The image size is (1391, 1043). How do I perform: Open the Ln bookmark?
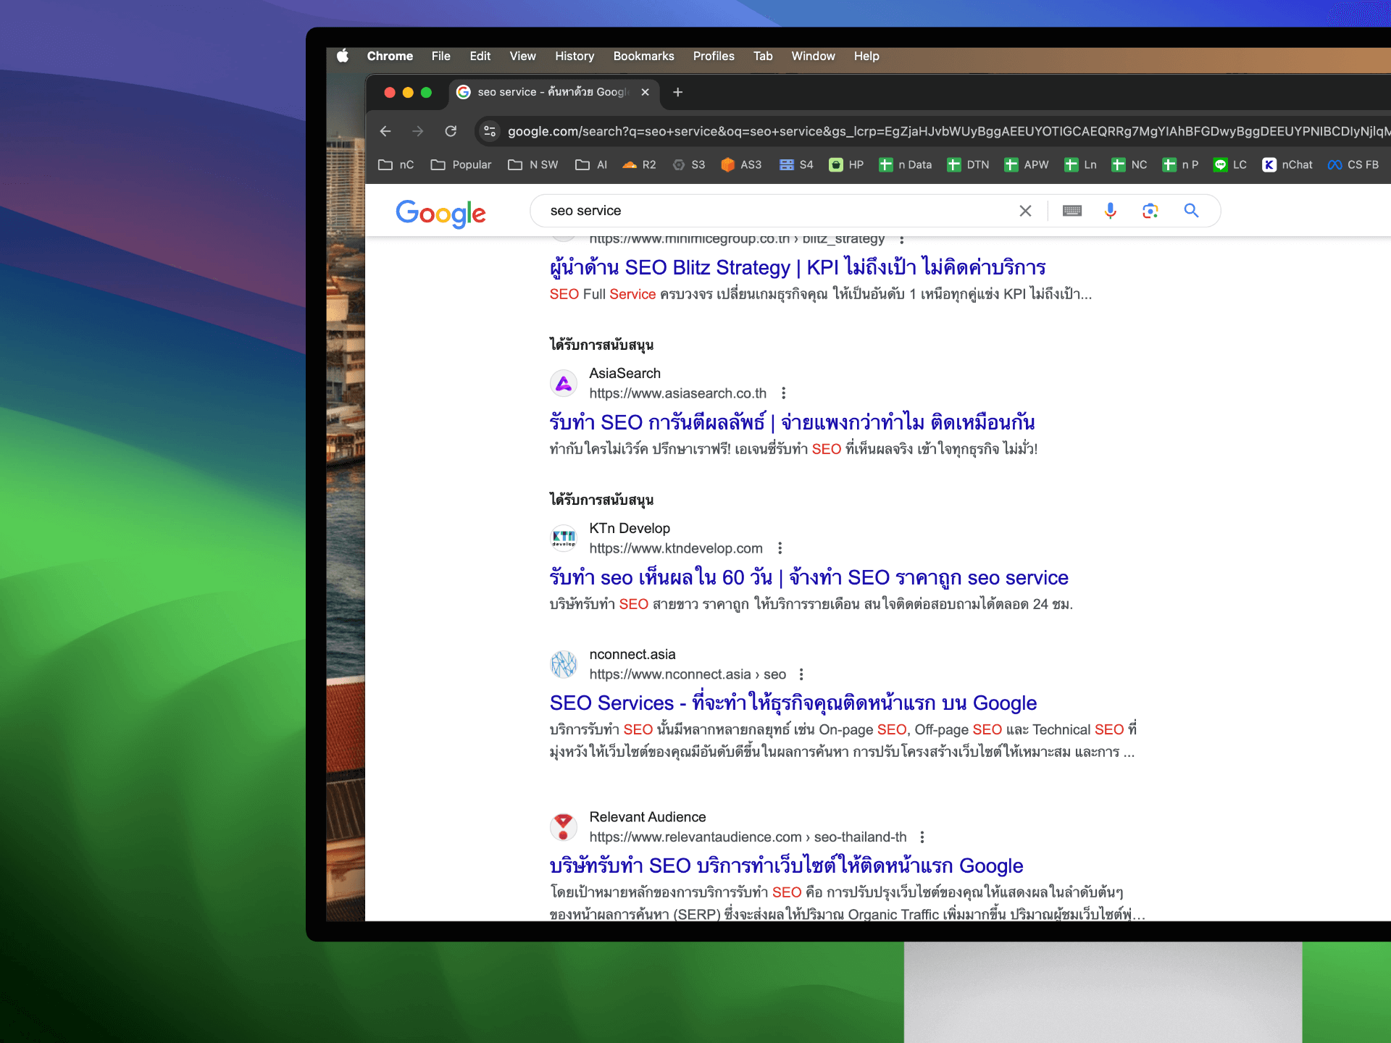tap(1080, 165)
